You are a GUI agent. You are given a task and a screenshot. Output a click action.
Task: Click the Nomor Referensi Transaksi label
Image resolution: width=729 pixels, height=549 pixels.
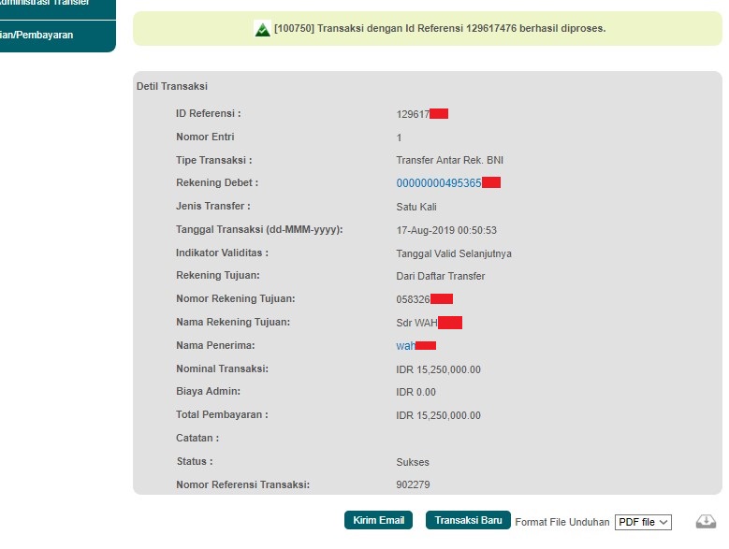(242, 484)
